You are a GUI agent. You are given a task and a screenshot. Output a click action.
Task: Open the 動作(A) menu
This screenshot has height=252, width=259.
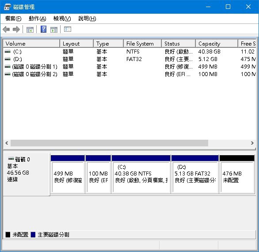pos(37,19)
